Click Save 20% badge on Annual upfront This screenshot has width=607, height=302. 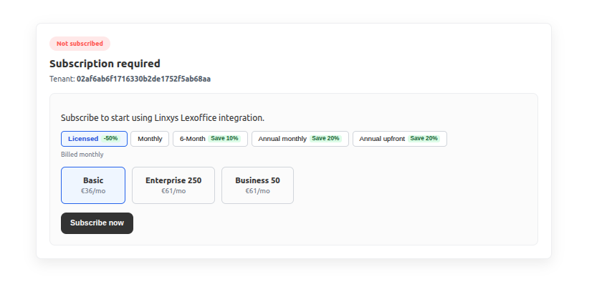(424, 138)
